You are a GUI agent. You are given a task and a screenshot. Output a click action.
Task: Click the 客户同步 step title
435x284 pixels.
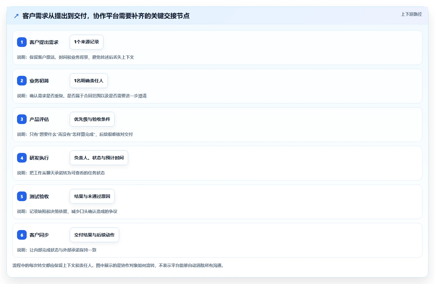(x=39, y=235)
